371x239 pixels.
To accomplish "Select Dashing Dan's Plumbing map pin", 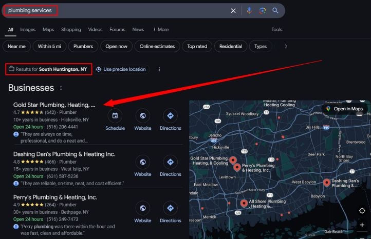I will [x=327, y=182].
